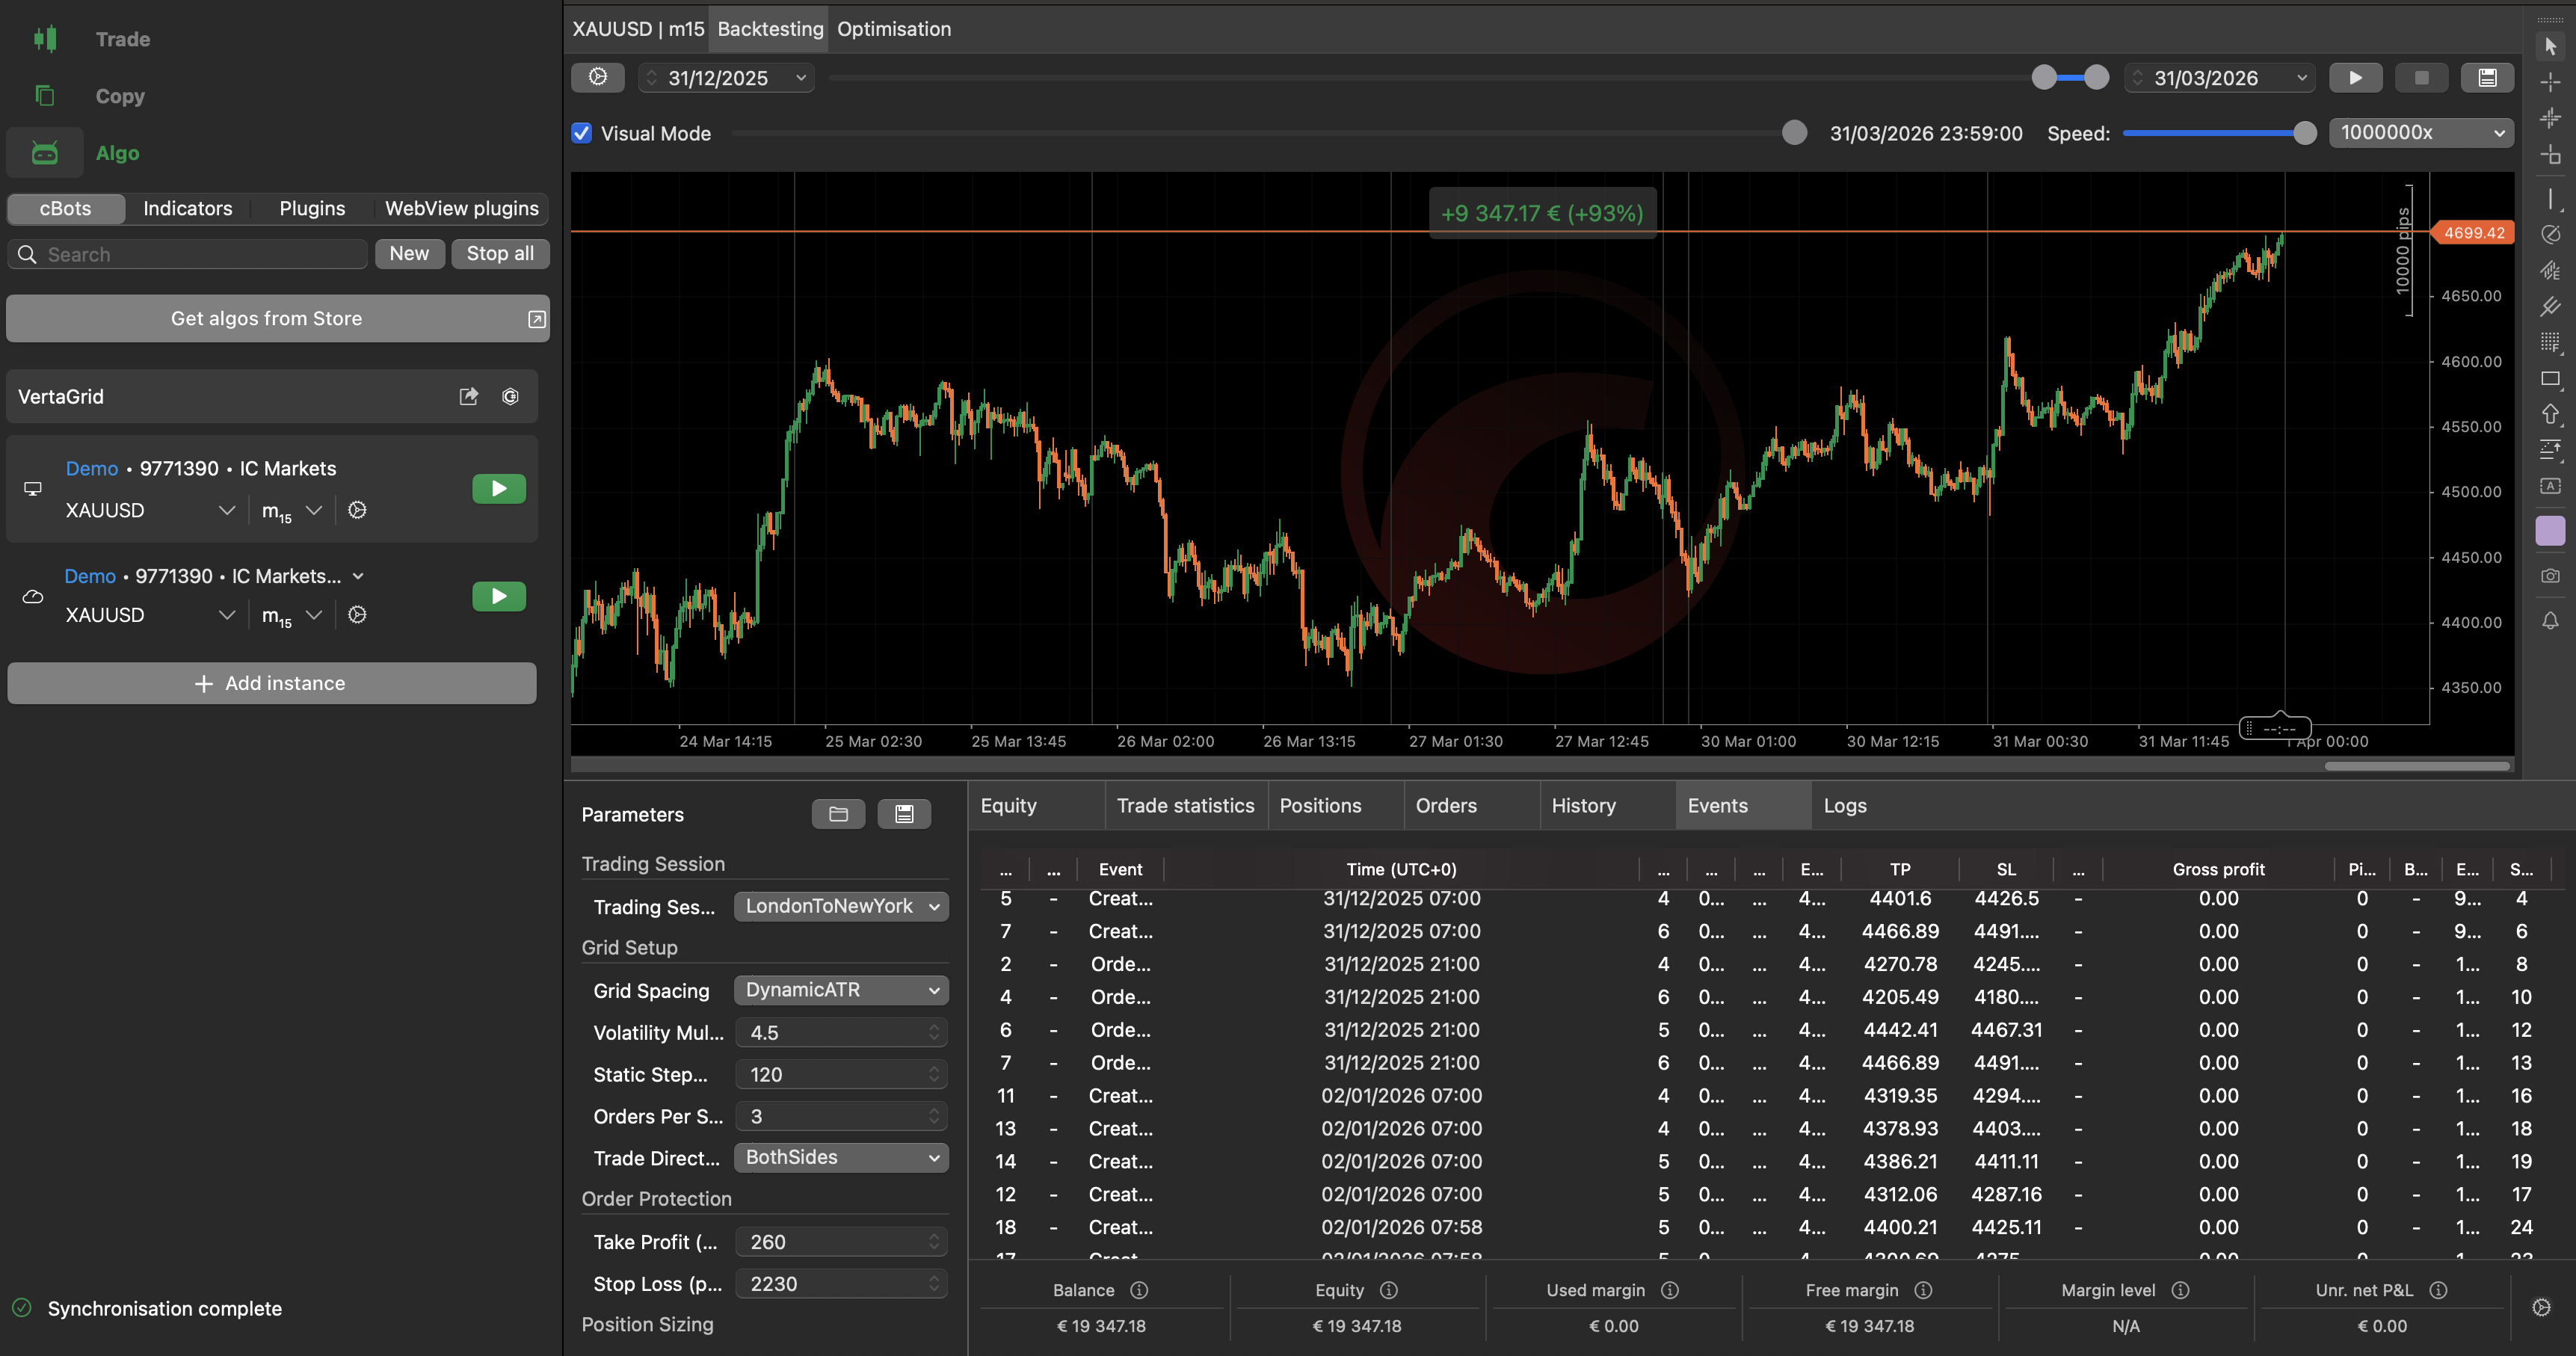Uncheck the Visual Mode checkbox
2576x1356 pixels.
pyautogui.click(x=582, y=133)
